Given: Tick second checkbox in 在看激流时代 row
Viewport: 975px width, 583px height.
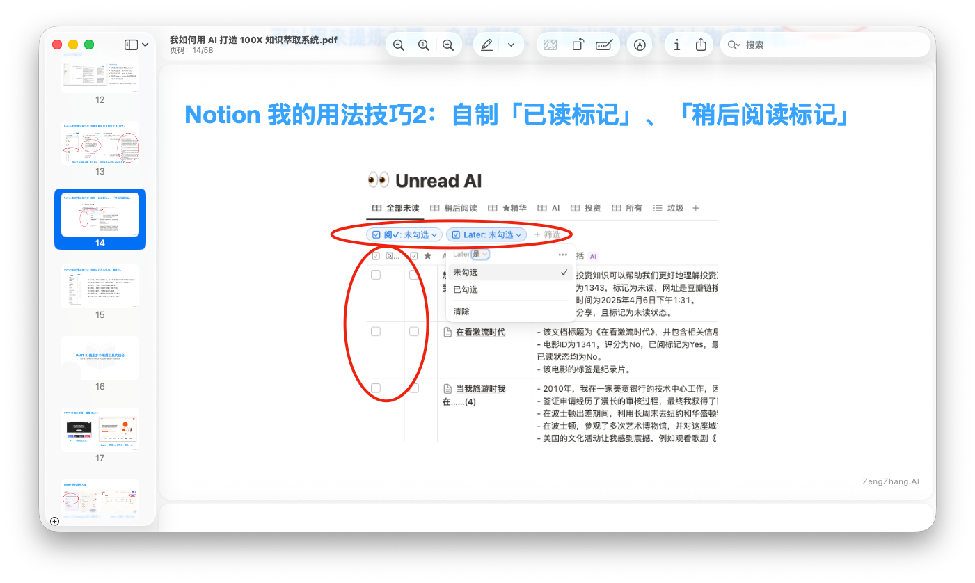Looking at the screenshot, I should 414,332.
